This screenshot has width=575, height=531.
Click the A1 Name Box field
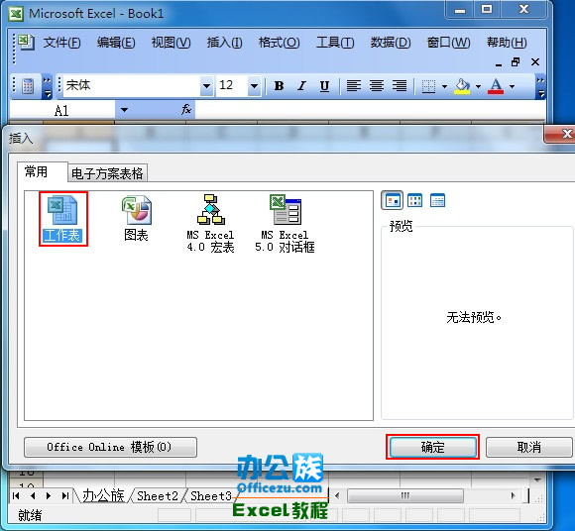(61, 110)
